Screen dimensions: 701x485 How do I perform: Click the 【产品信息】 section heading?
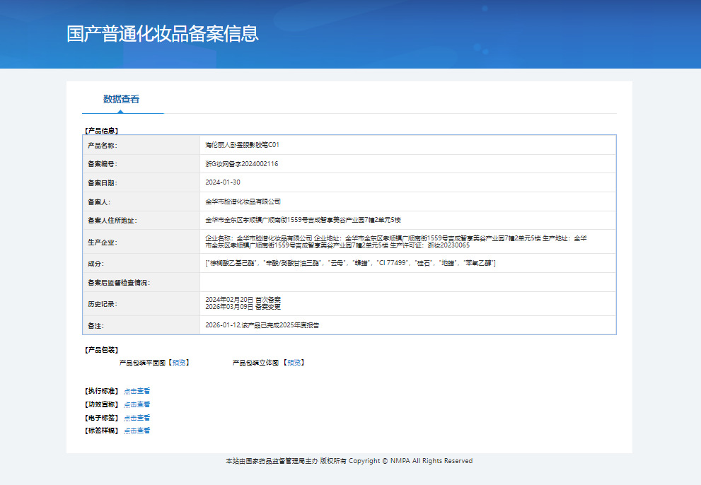pos(101,131)
